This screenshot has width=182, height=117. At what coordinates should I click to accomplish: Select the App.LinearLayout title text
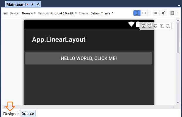[x=59, y=40]
